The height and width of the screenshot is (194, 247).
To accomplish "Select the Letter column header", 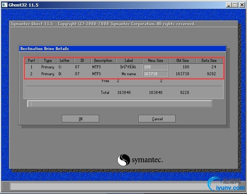I will [x=65, y=60].
